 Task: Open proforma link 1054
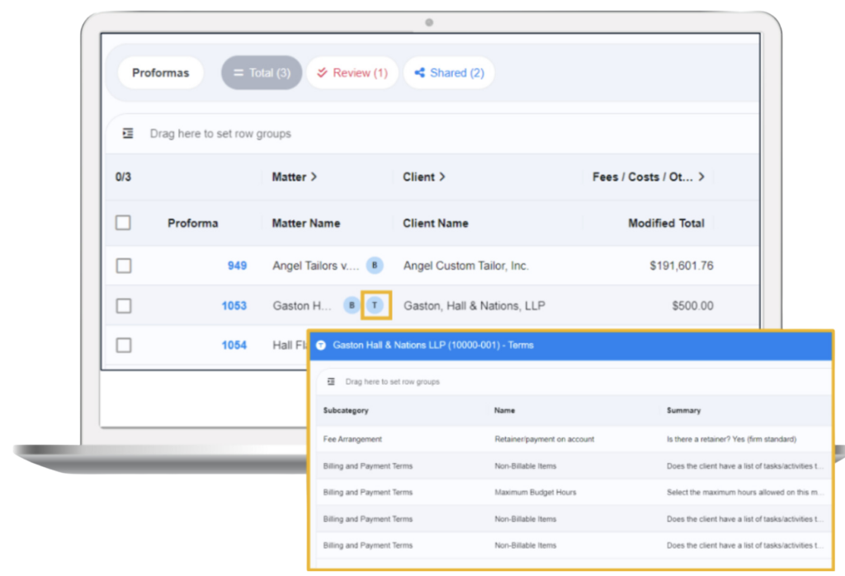click(234, 345)
